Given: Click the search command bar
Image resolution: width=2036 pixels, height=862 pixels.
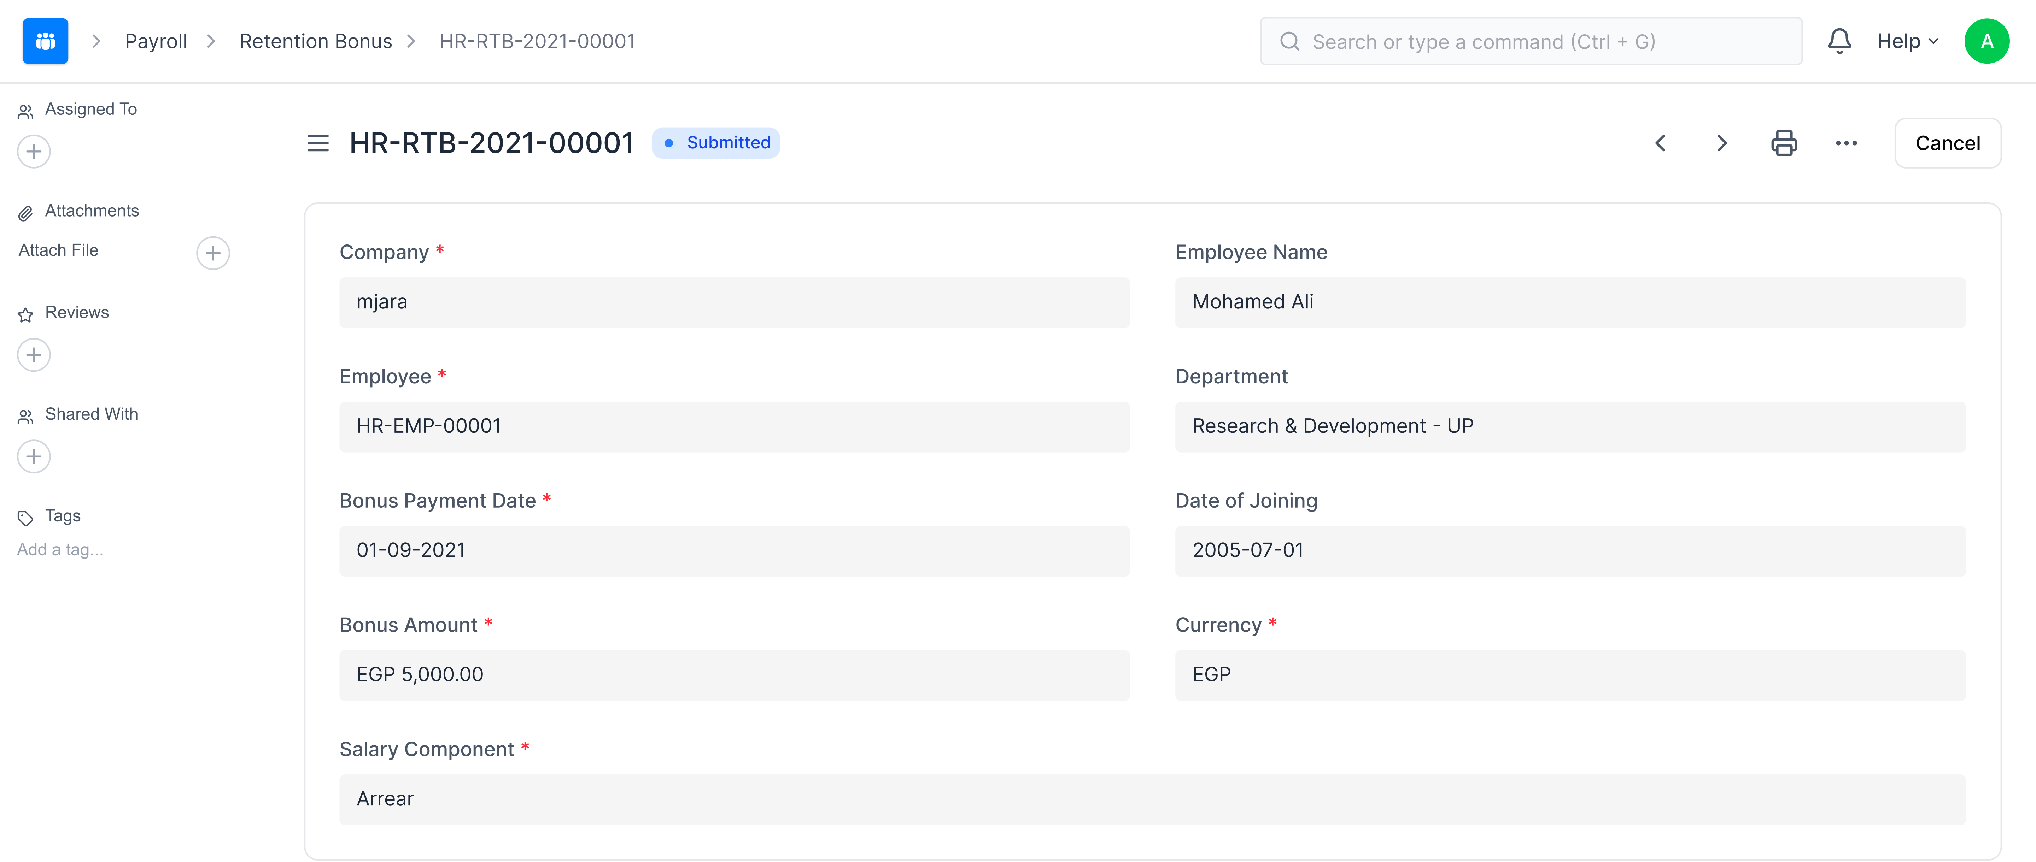Looking at the screenshot, I should click(1530, 41).
